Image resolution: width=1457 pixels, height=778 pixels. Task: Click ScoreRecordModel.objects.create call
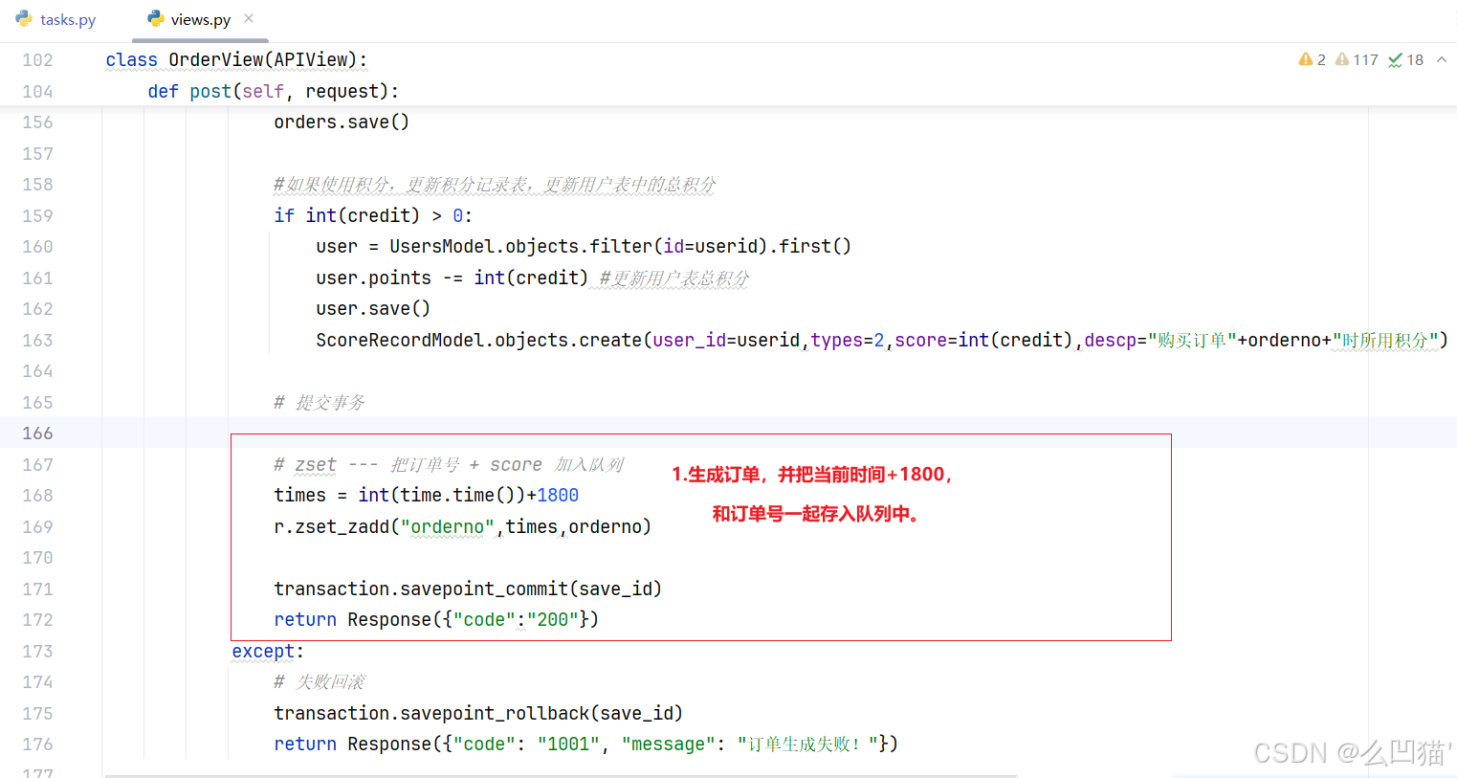pos(882,340)
